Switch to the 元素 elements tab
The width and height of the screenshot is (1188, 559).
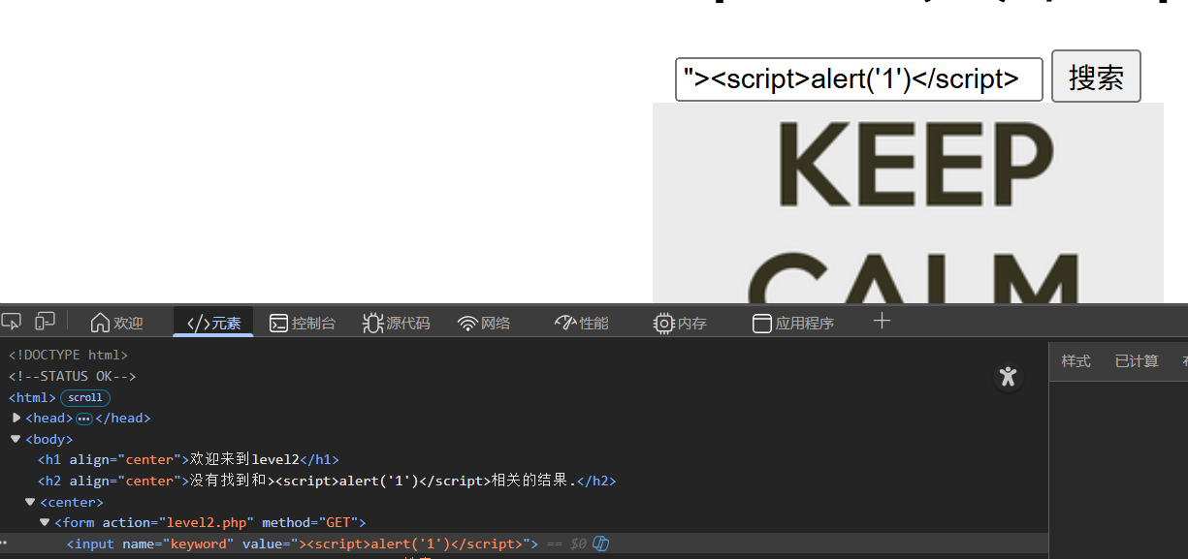point(213,323)
